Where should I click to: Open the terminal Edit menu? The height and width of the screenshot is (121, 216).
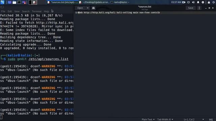coord(10,11)
